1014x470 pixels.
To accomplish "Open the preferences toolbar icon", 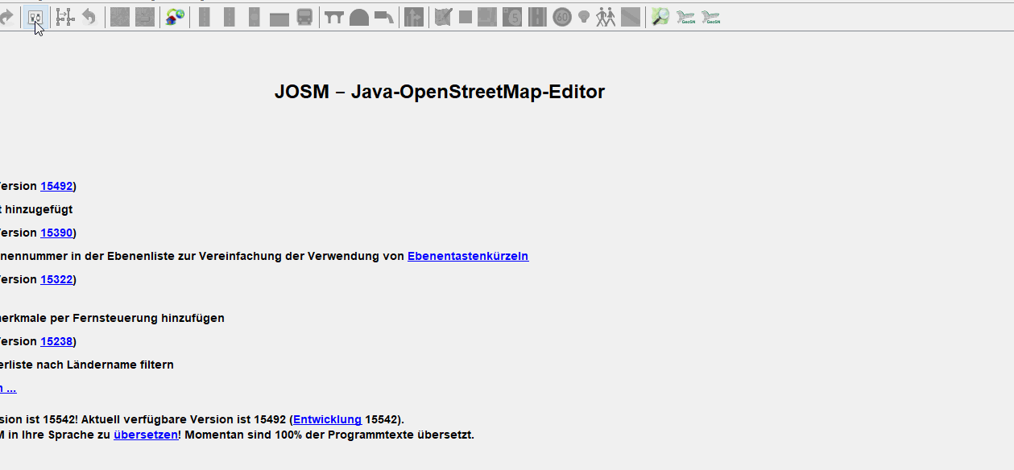I will click(35, 17).
